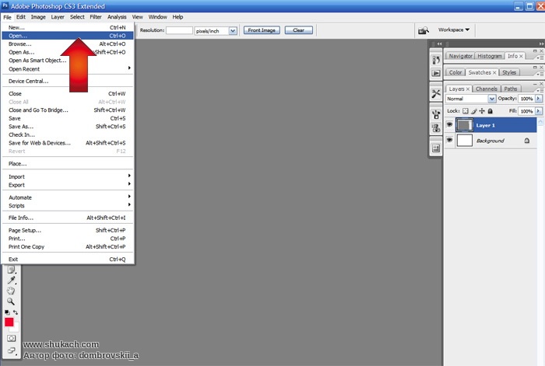Choose Print... menu item
The height and width of the screenshot is (366, 545).
click(67, 239)
